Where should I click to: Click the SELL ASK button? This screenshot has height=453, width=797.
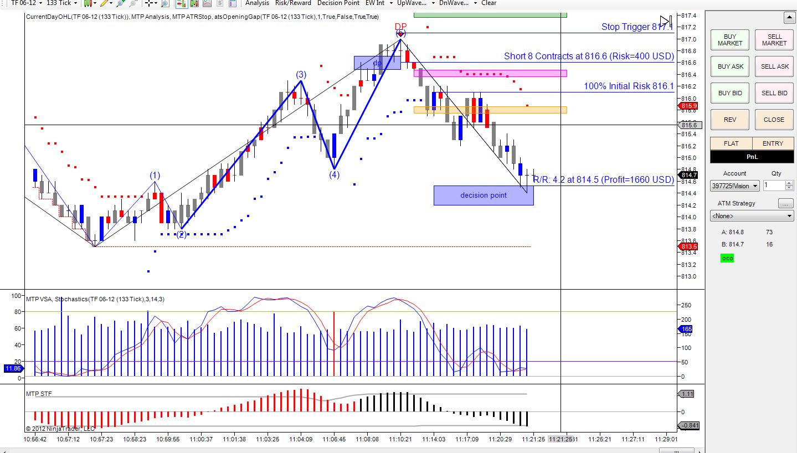(774, 66)
